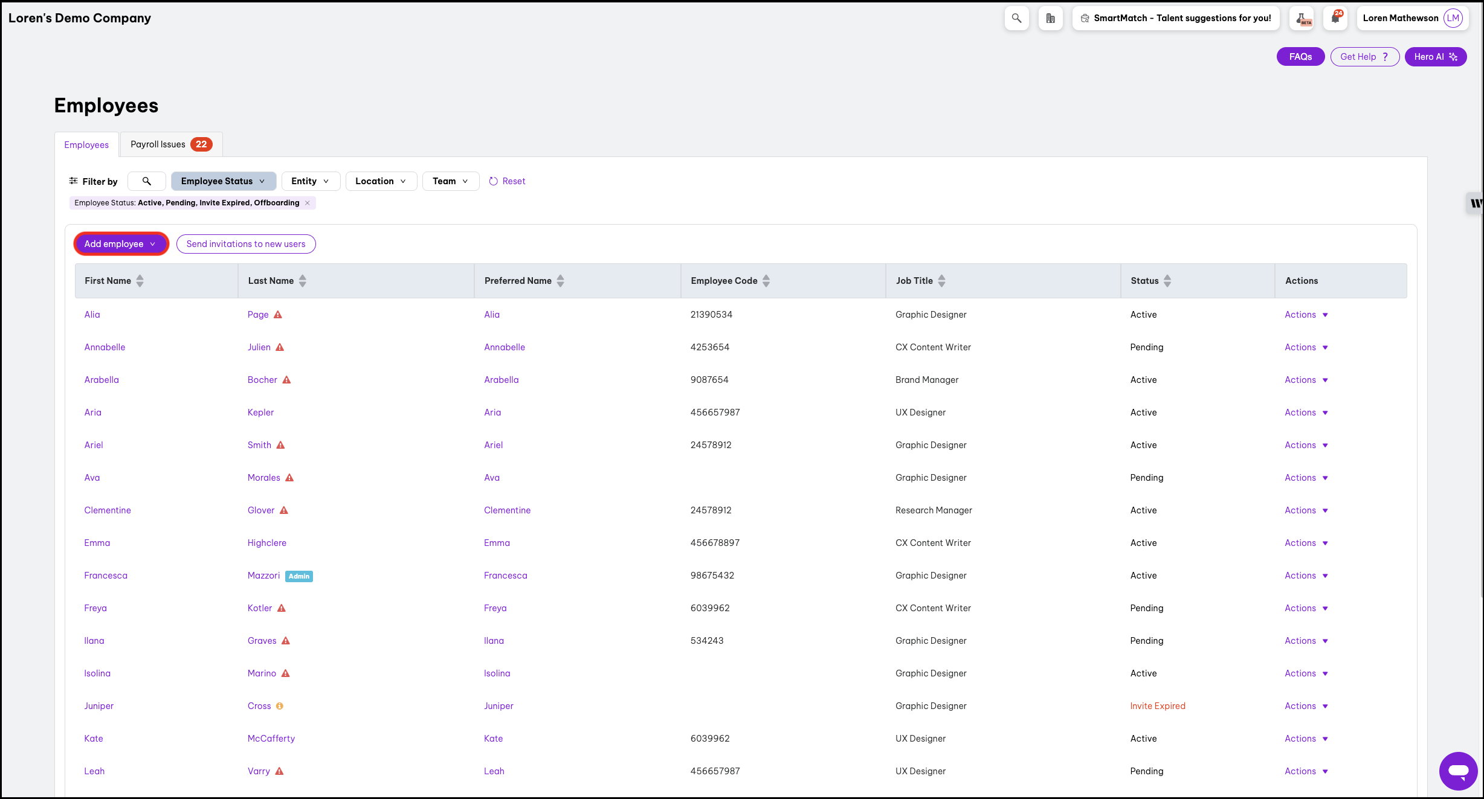Image resolution: width=1484 pixels, height=799 pixels.
Task: Sort by First Name column arrows
Action: pos(140,281)
